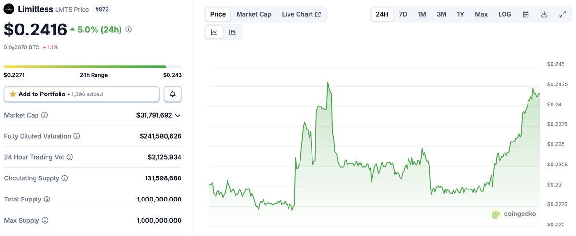Click the external link icon on Live Chart
The width and height of the screenshot is (576, 236).
point(318,14)
